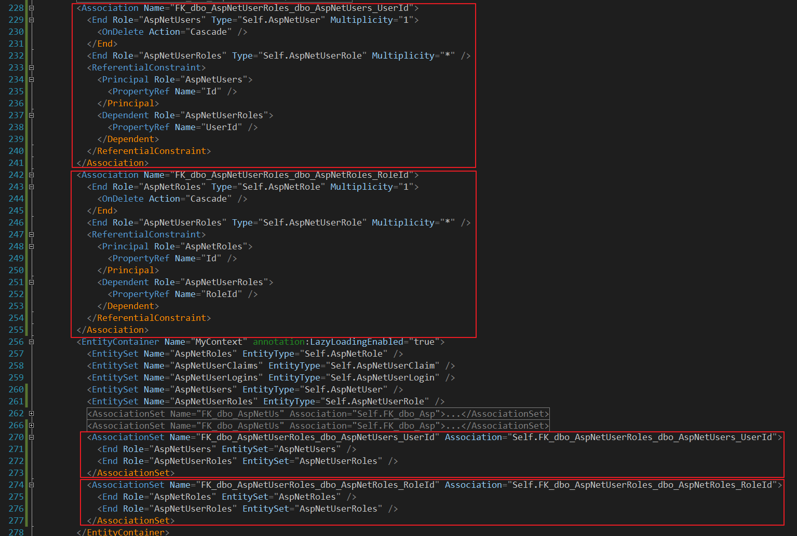Collapse the Dependent fold at line 237
Image resolution: width=797 pixels, height=536 pixels.
point(31,116)
